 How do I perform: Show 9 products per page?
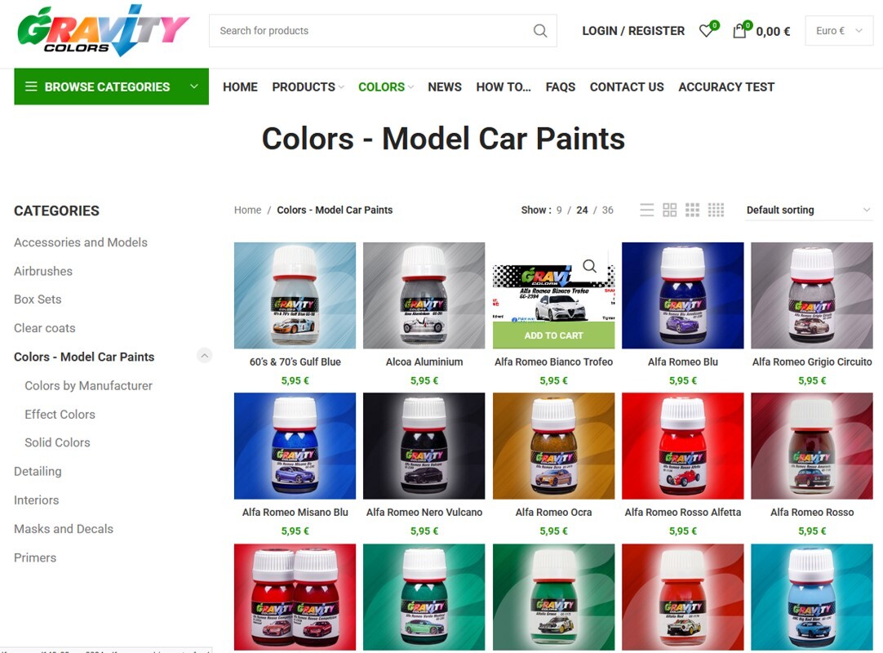coord(559,210)
